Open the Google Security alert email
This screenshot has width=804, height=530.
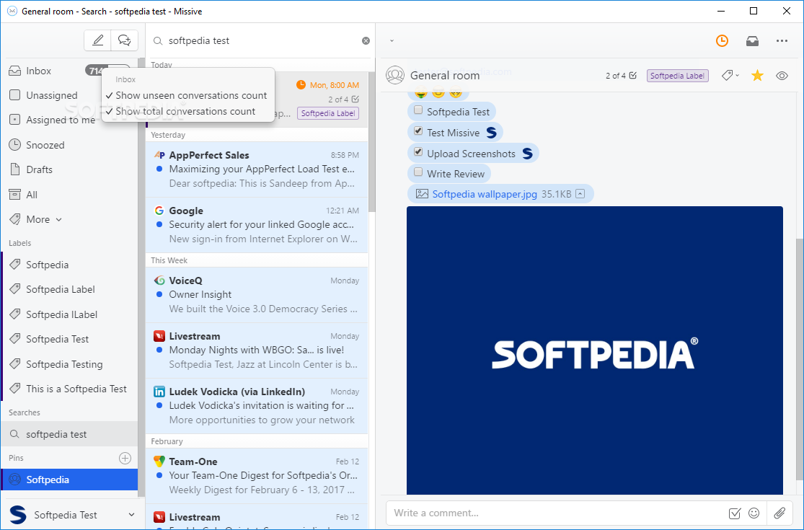click(x=257, y=225)
